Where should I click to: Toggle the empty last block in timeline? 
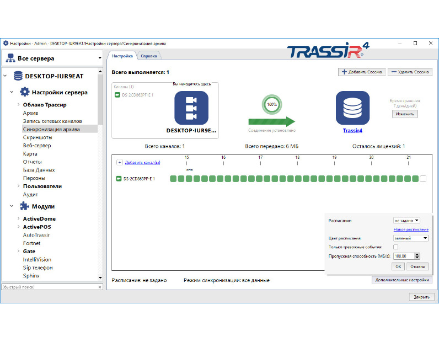coord(423,179)
